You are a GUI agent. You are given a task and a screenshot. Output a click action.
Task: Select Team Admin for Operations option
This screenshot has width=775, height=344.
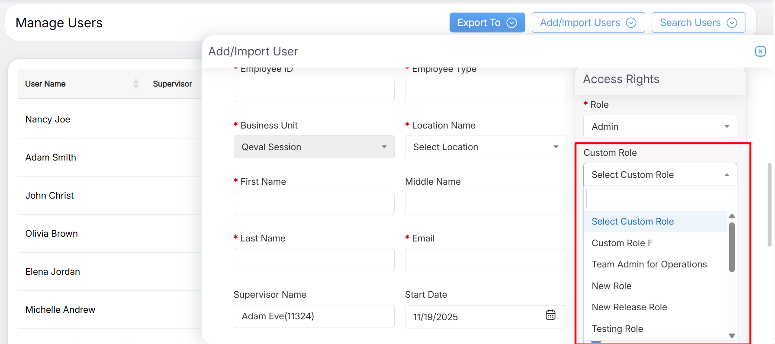pyautogui.click(x=649, y=264)
